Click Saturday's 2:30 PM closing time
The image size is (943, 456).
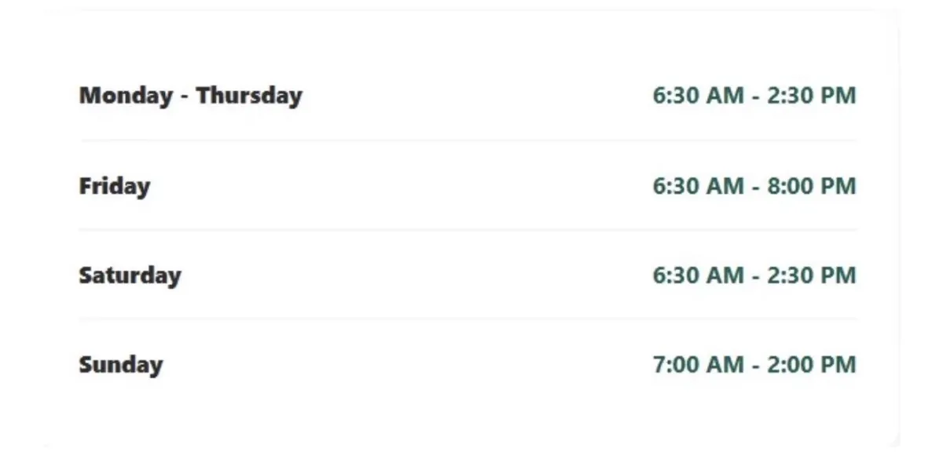point(811,275)
